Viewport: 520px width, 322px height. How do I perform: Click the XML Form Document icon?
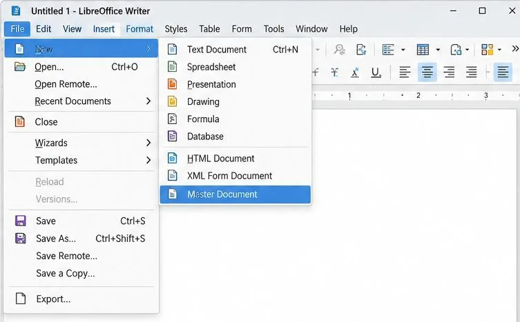[172, 175]
